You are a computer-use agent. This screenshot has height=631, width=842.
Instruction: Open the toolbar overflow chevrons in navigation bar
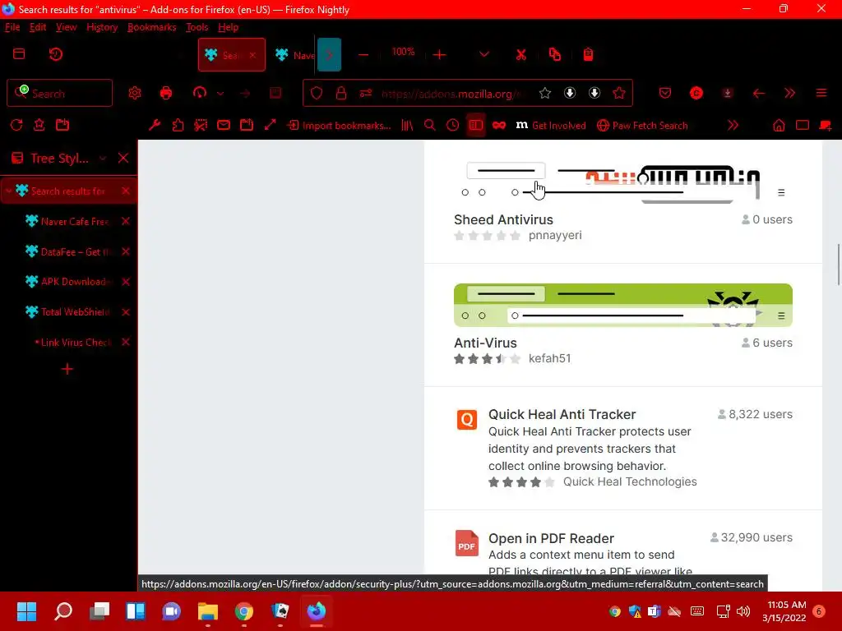pos(790,94)
